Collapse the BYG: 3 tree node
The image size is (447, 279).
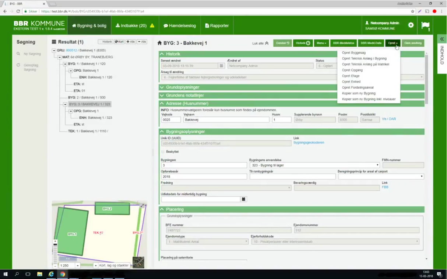(x=65, y=104)
